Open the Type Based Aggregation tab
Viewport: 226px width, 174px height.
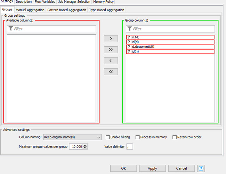106,10
